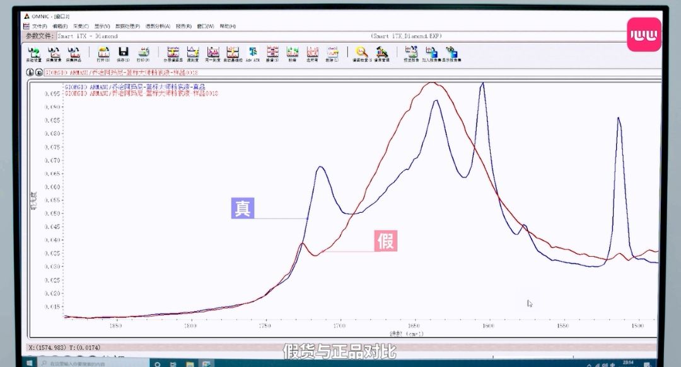
Task: Open Task View on the taskbar
Action: [173, 364]
